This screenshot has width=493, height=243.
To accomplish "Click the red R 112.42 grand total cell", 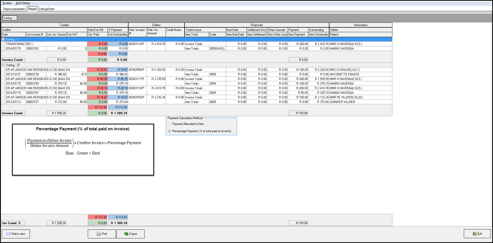I will pyautogui.click(x=98, y=217).
